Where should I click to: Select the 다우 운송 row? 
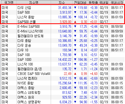pos(63,45)
